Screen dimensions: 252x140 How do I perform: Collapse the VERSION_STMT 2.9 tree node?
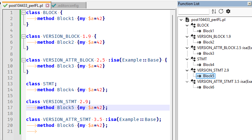click(187, 70)
